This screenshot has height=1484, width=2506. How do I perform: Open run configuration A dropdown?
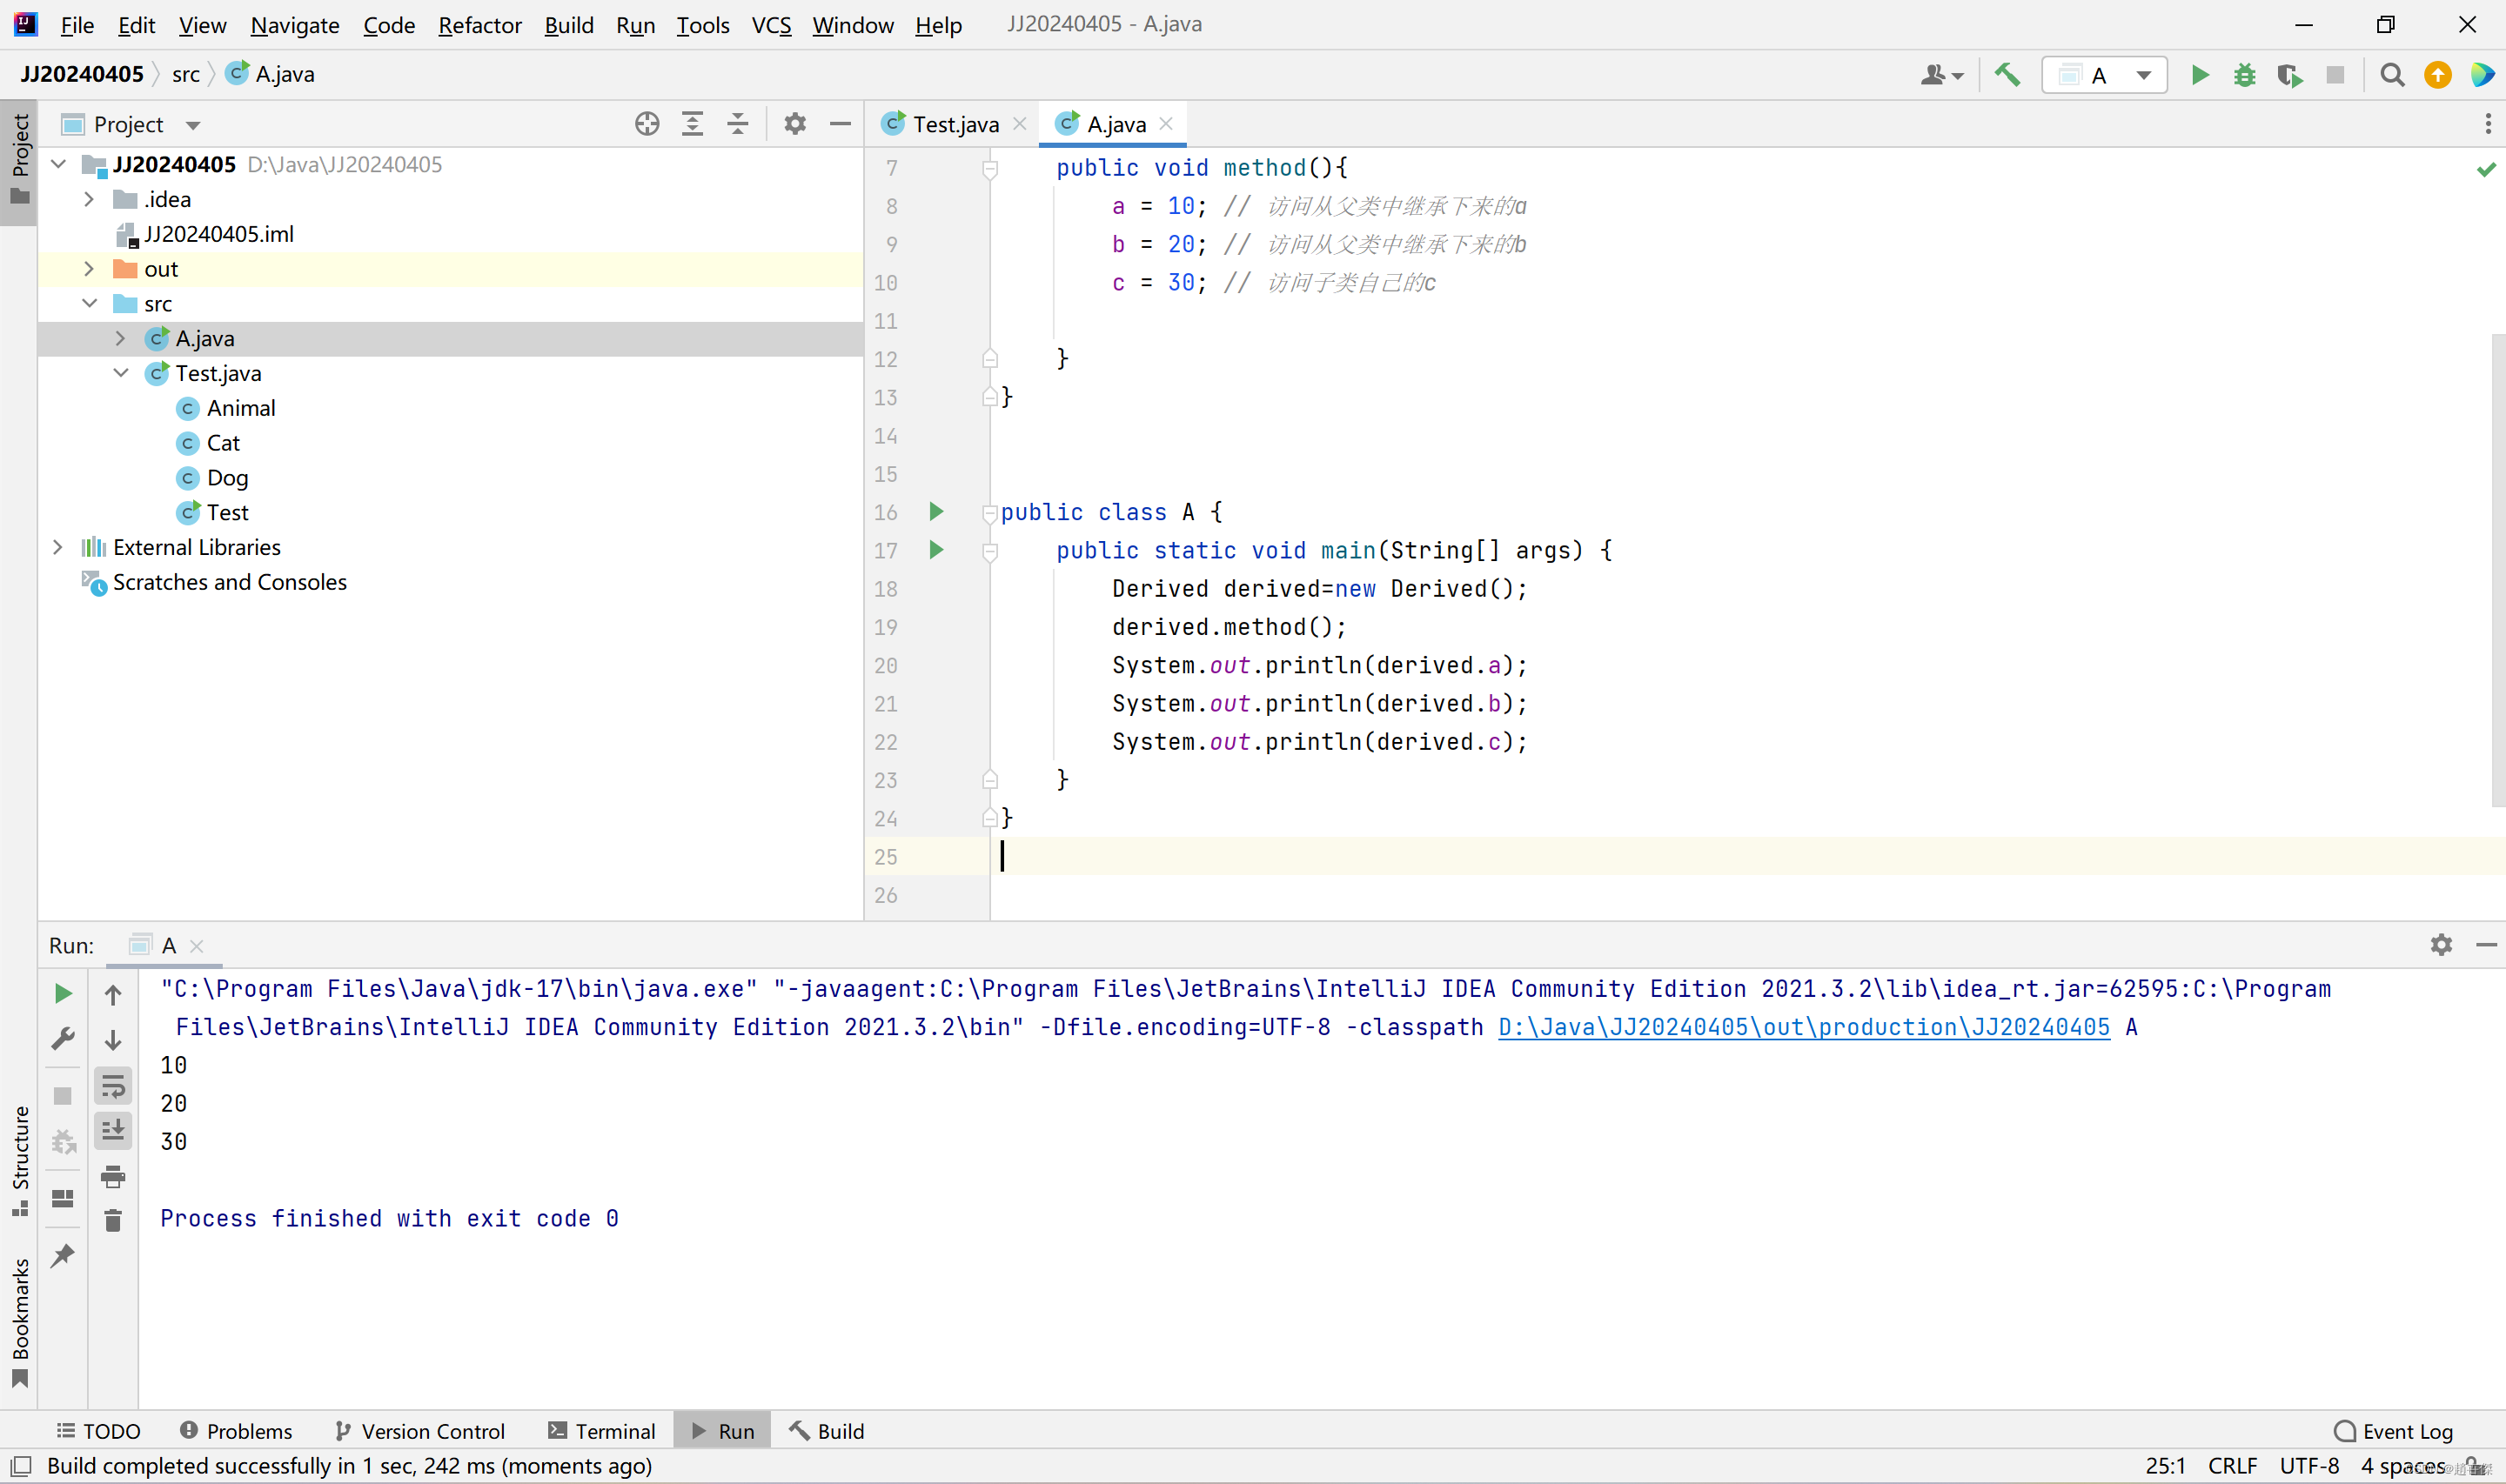[2105, 75]
